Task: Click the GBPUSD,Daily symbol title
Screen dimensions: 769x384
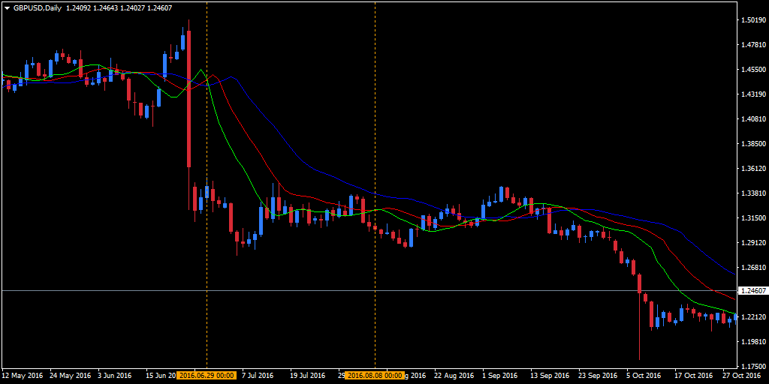Action: pyautogui.click(x=38, y=8)
